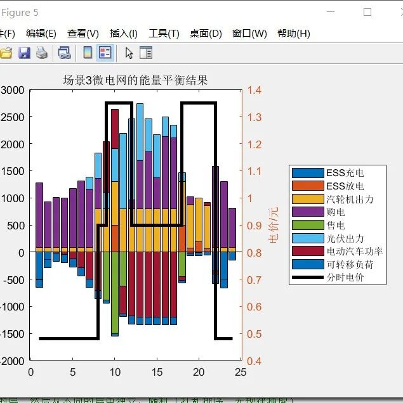Click the 售电 green legend swatch

pos(308,225)
